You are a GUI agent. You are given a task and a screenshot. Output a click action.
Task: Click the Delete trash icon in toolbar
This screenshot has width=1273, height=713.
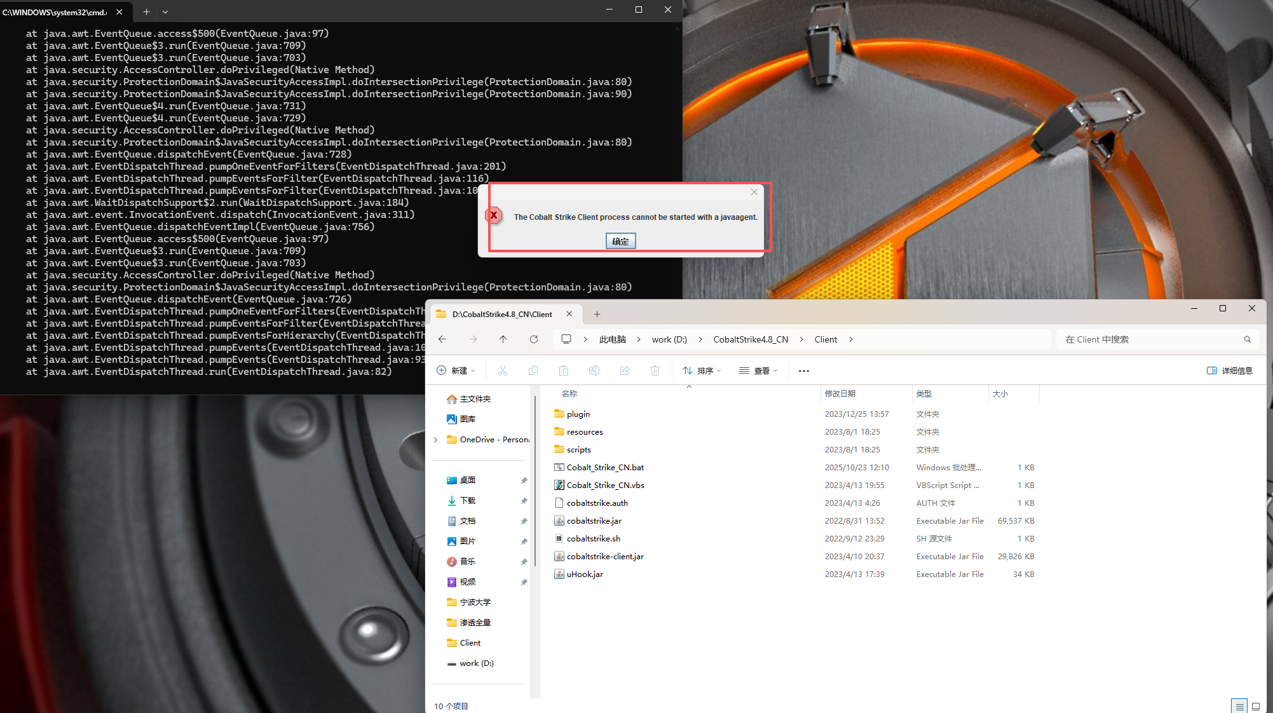coord(655,370)
